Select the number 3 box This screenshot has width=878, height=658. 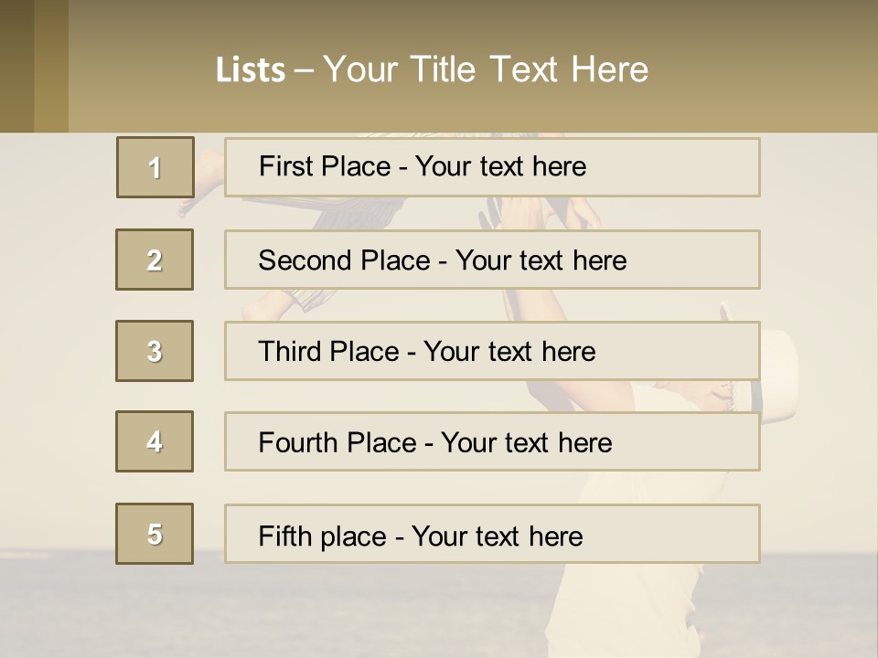click(155, 351)
